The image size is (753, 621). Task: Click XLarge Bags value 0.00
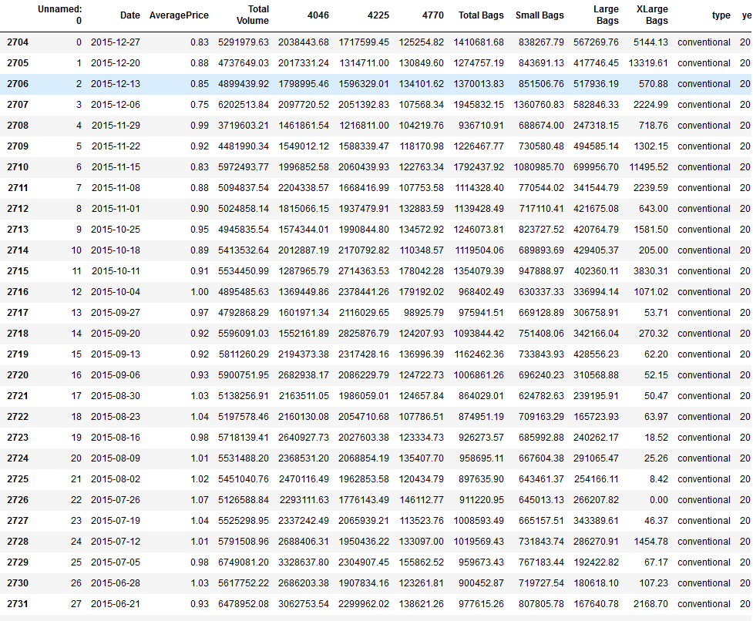point(658,499)
